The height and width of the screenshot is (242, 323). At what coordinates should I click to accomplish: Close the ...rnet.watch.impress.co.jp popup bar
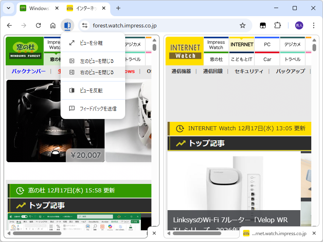coord(314,233)
